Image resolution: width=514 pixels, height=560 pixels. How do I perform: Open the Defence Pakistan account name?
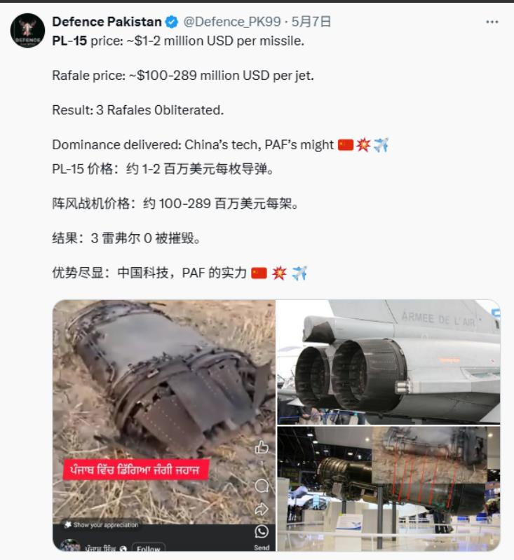point(107,22)
